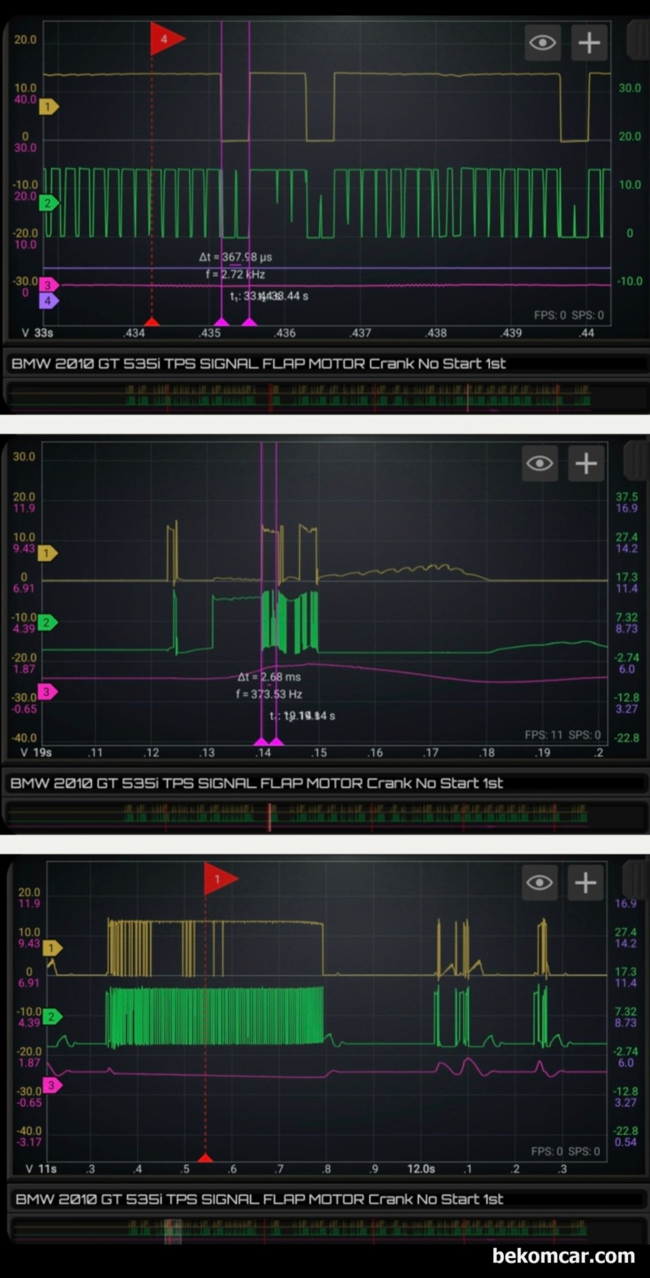The height and width of the screenshot is (1278, 650).
Task: Click the FPS: 11 SPS: 0 status text
Action: [x=563, y=735]
